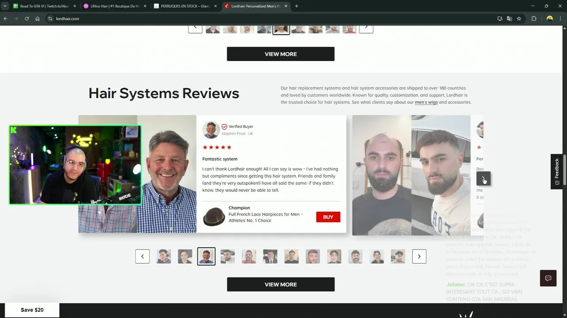
Task: Go back to the previous page
Action: (x=5, y=19)
